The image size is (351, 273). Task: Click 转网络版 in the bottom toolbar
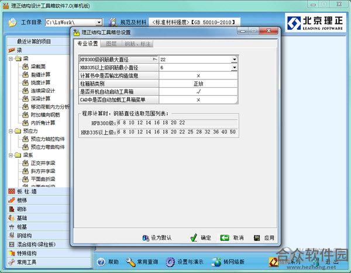click(228, 262)
